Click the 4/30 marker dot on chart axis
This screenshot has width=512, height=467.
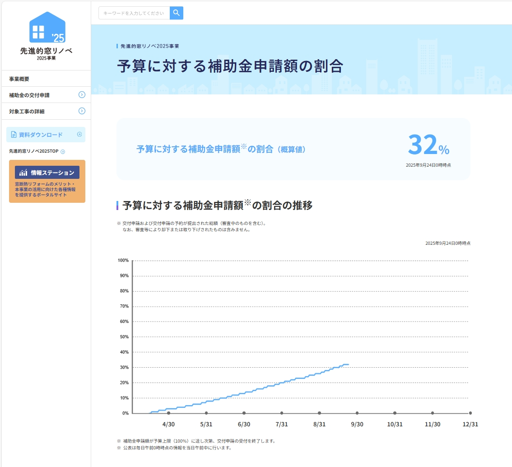coord(169,413)
